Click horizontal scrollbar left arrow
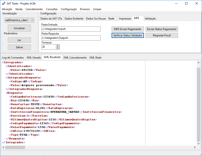The image size is (202, 156). (x=3, y=147)
